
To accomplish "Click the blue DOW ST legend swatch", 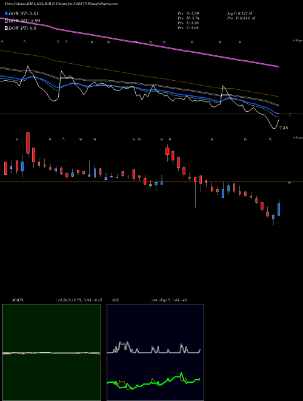I will (x=6, y=13).
